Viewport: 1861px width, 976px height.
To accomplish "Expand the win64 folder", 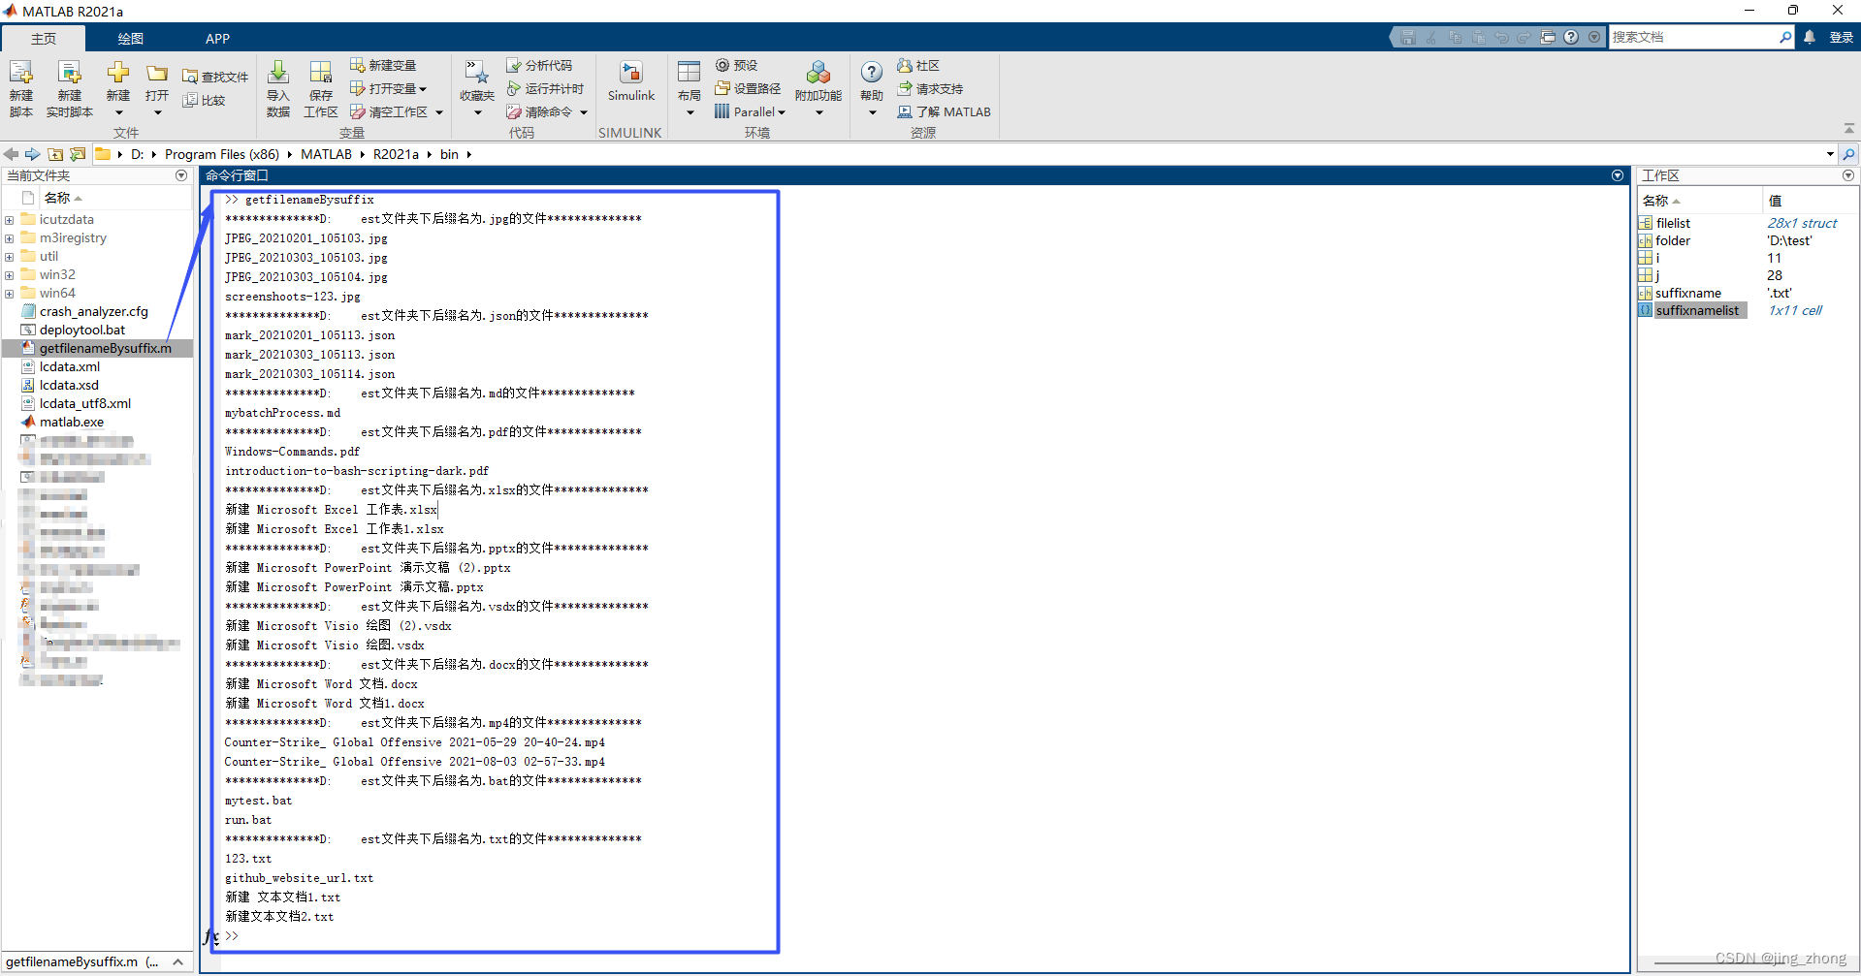I will coord(10,294).
